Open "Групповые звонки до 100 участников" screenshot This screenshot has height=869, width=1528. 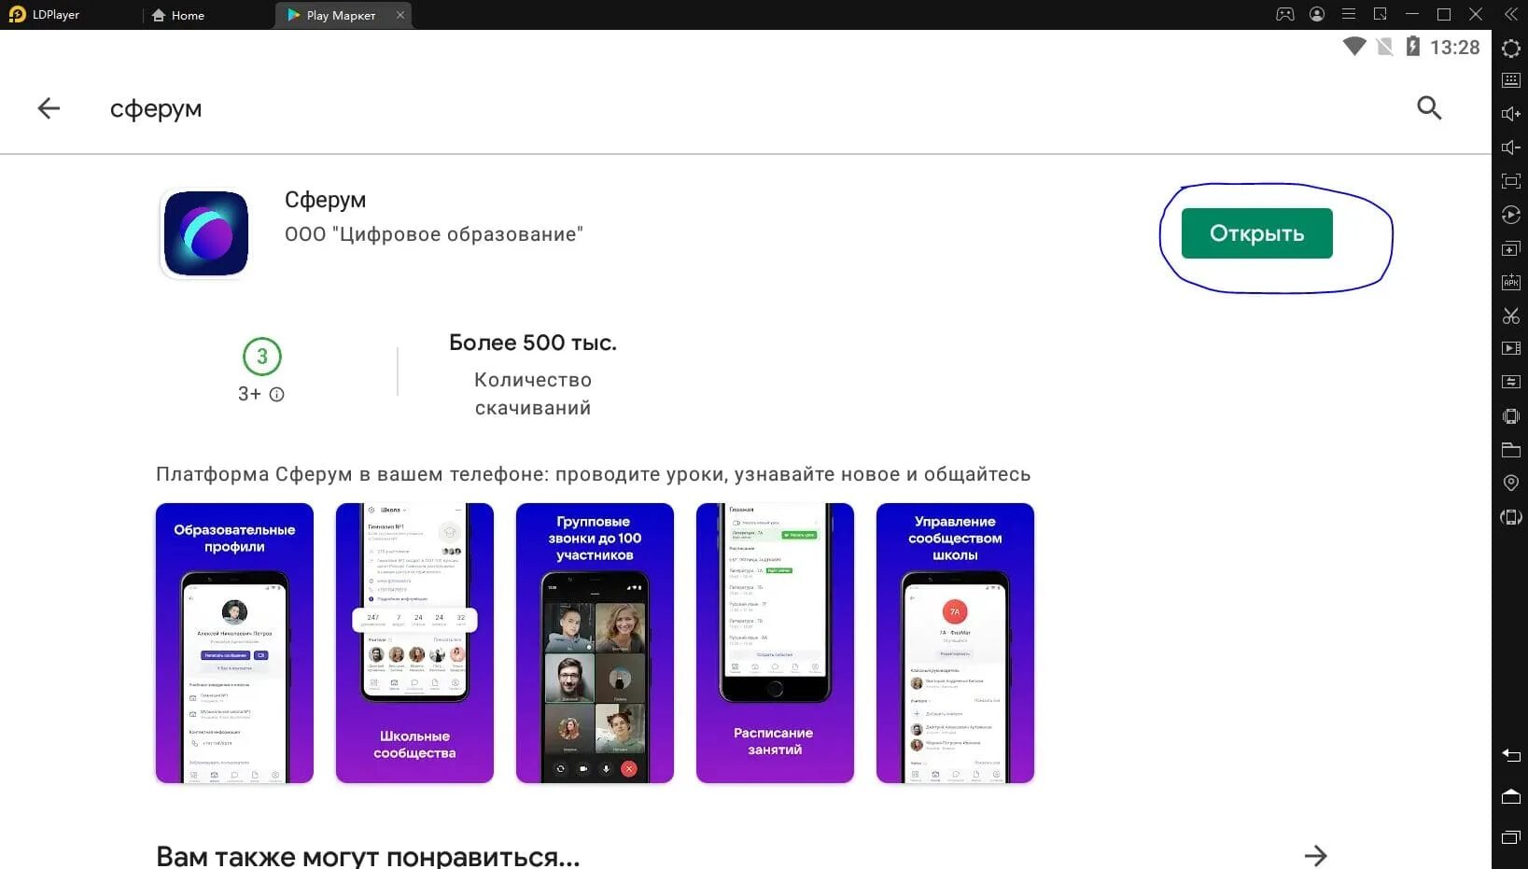[x=595, y=643]
